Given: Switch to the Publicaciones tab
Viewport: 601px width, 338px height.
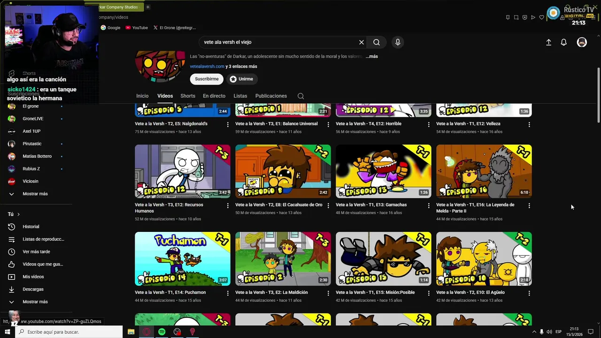Looking at the screenshot, I should tap(271, 96).
